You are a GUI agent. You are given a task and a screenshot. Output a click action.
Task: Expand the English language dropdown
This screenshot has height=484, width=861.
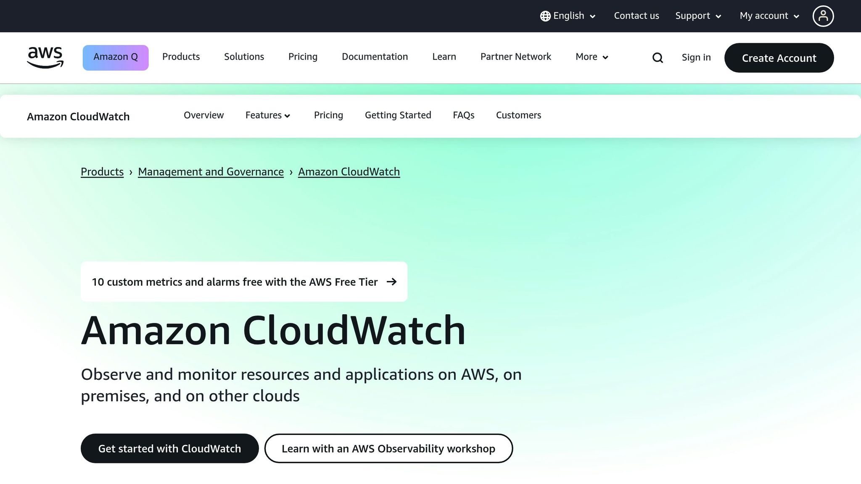click(568, 16)
